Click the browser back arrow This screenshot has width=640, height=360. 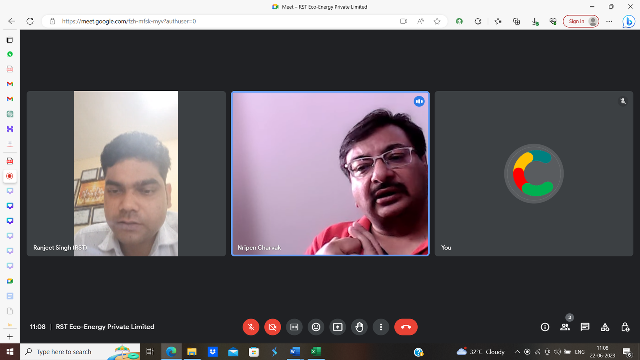coord(12,21)
